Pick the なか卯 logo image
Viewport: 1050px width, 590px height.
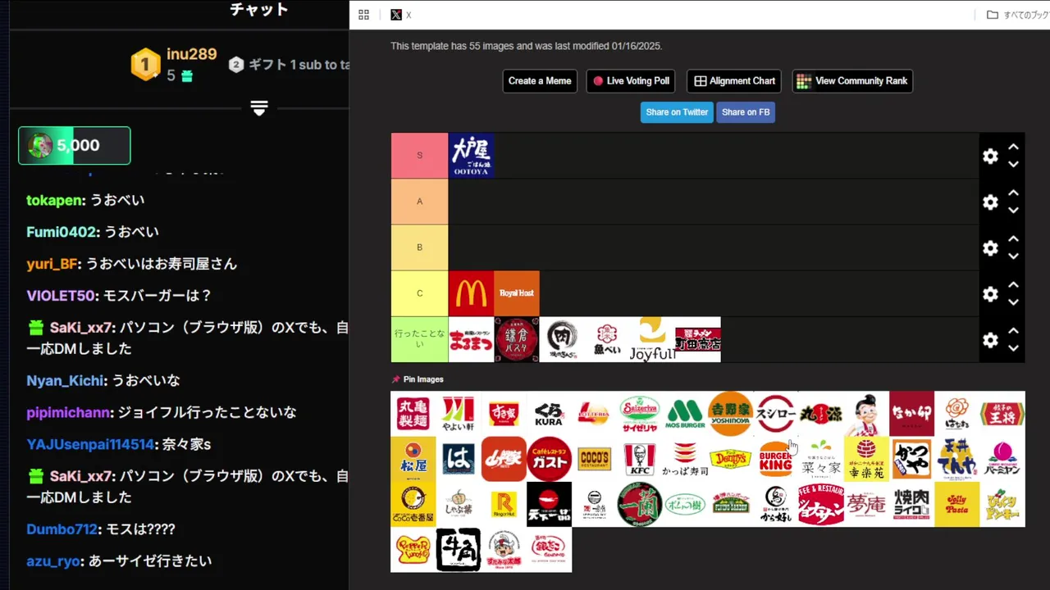911,414
